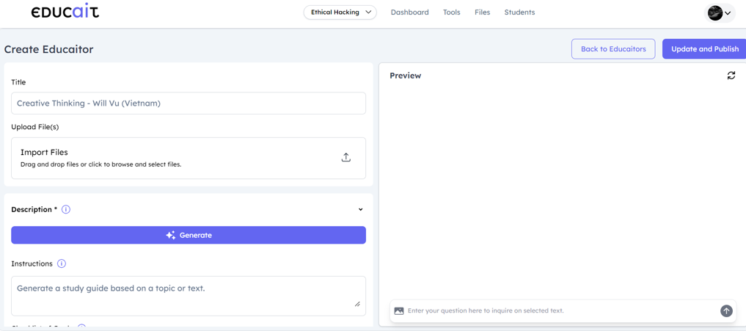Focus the Title input field
Screen dimensions: 746x331
point(188,103)
